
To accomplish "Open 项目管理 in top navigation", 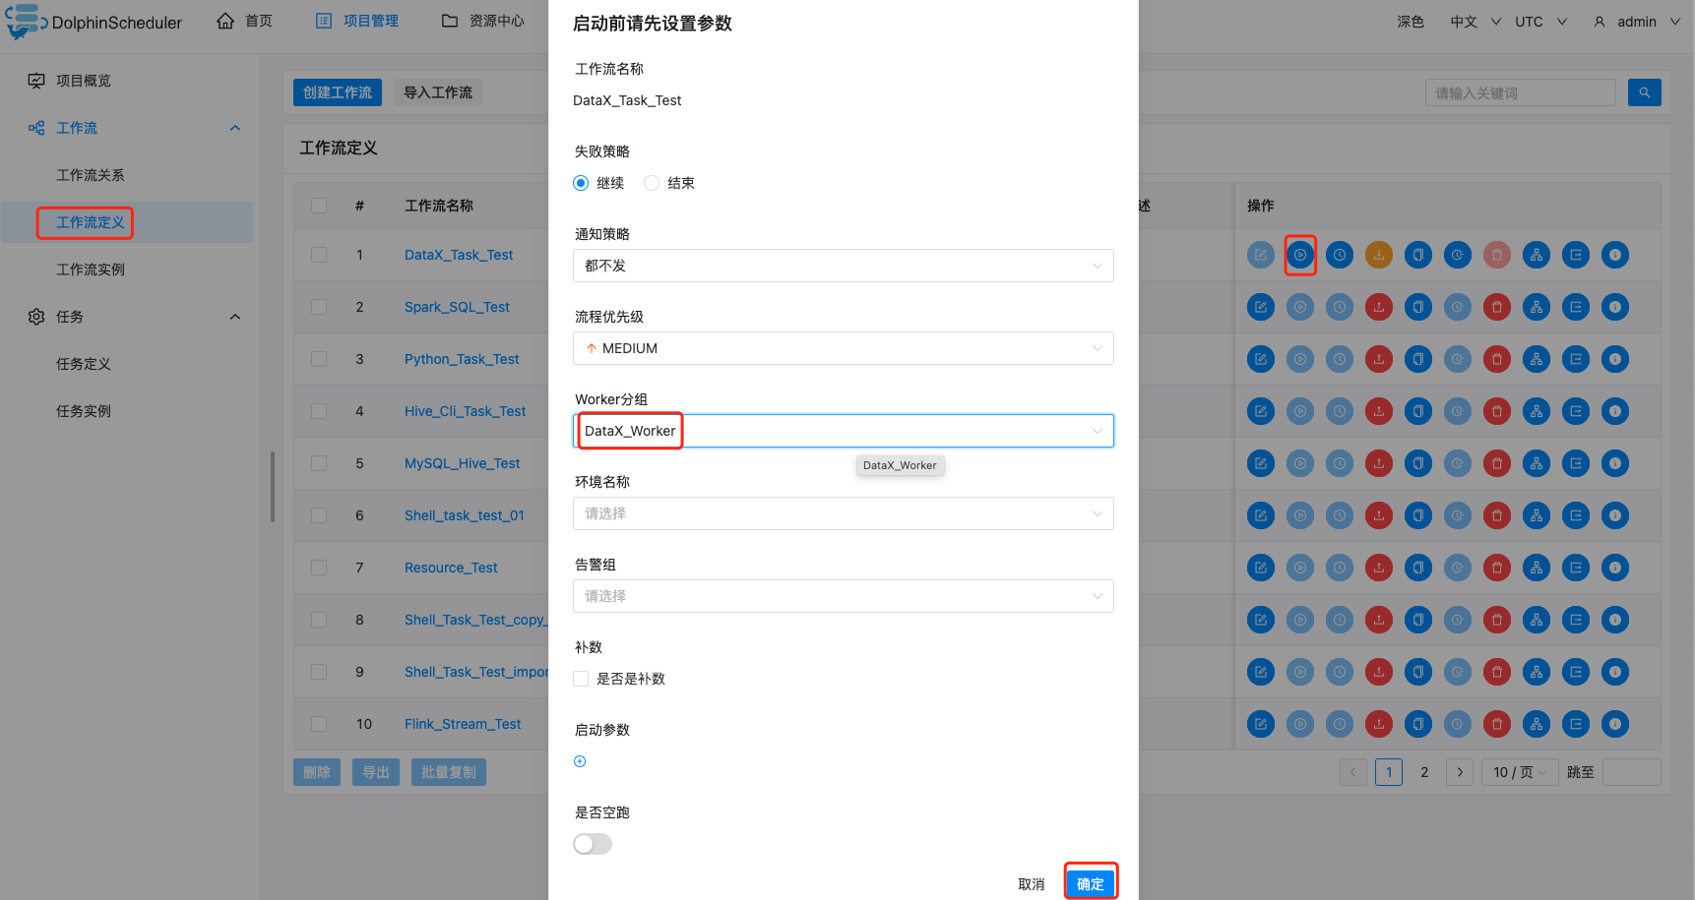I will point(356,21).
